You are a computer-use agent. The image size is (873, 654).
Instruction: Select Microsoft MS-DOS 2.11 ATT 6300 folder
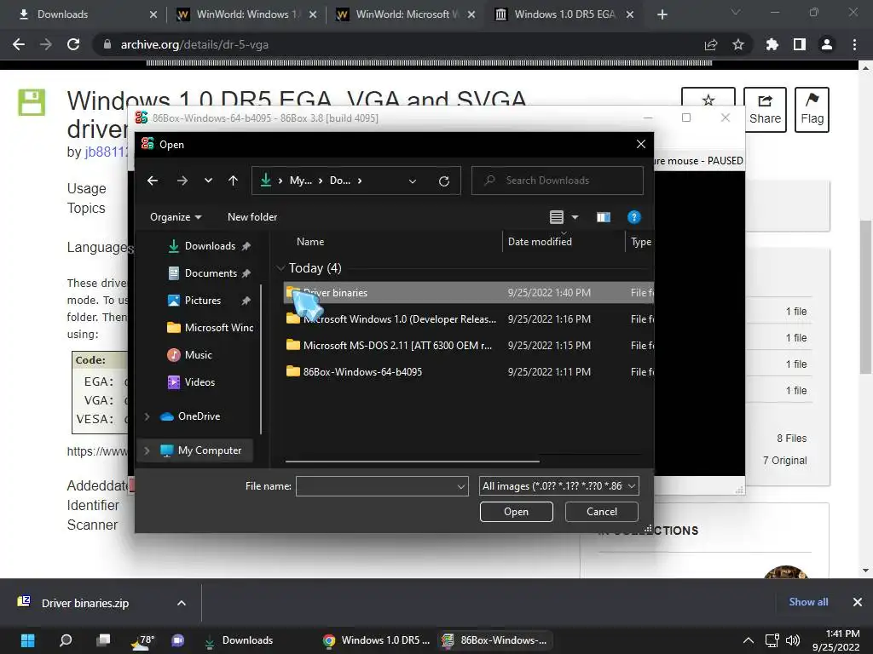coord(468,346)
